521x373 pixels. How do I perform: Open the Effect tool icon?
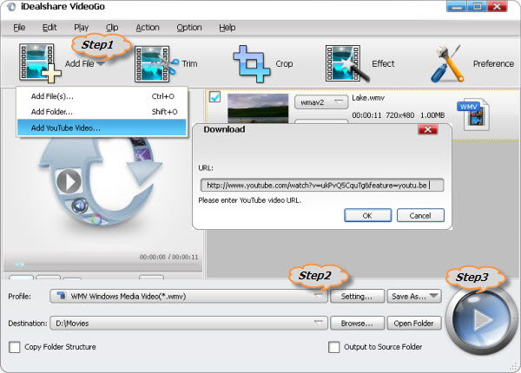347,63
